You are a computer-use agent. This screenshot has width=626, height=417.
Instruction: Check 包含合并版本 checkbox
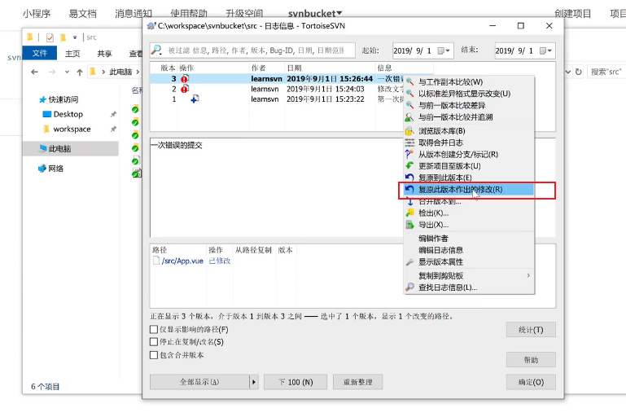coord(154,354)
